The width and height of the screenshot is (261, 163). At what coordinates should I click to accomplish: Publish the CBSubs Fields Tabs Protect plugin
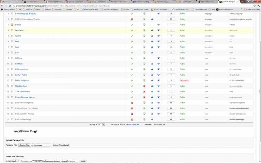coord(132,108)
